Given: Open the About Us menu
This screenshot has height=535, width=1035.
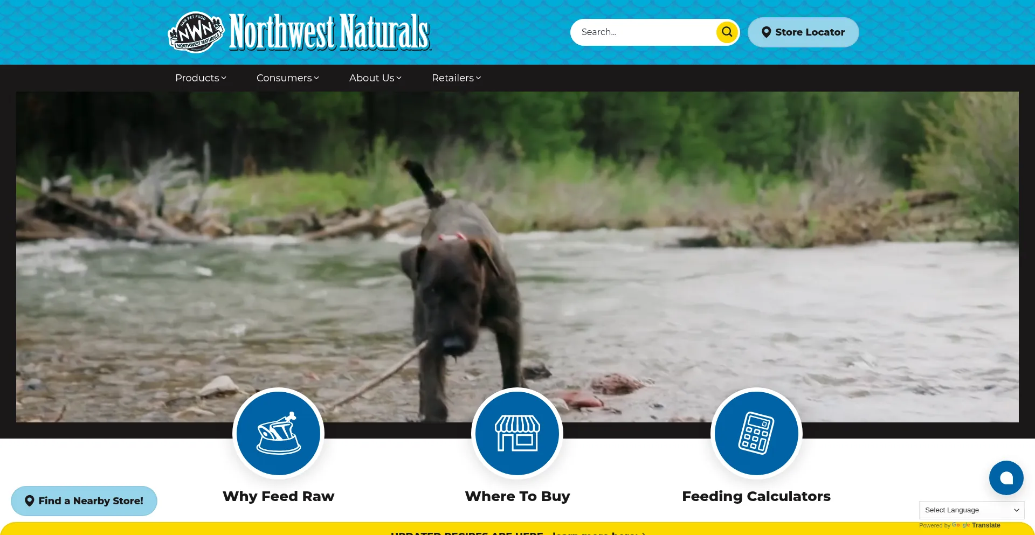Looking at the screenshot, I should click(x=375, y=78).
